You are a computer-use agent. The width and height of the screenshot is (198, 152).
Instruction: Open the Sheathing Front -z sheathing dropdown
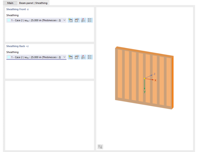click(36, 20)
